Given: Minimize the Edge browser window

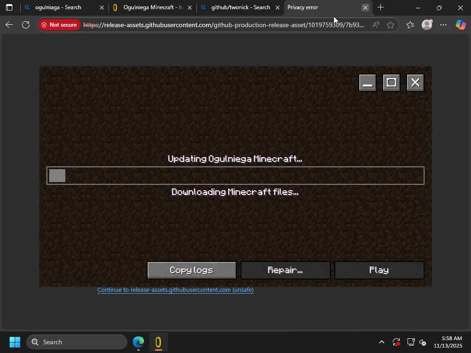Looking at the screenshot, I should pos(418,7).
